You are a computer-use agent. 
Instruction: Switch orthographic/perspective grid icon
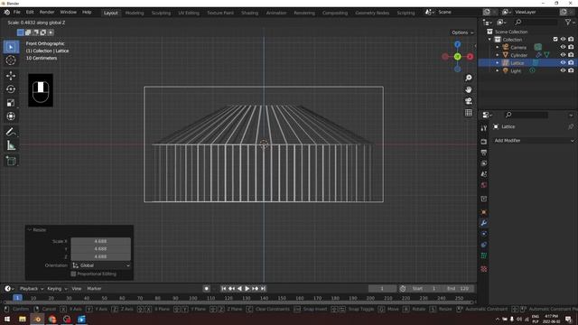click(469, 113)
